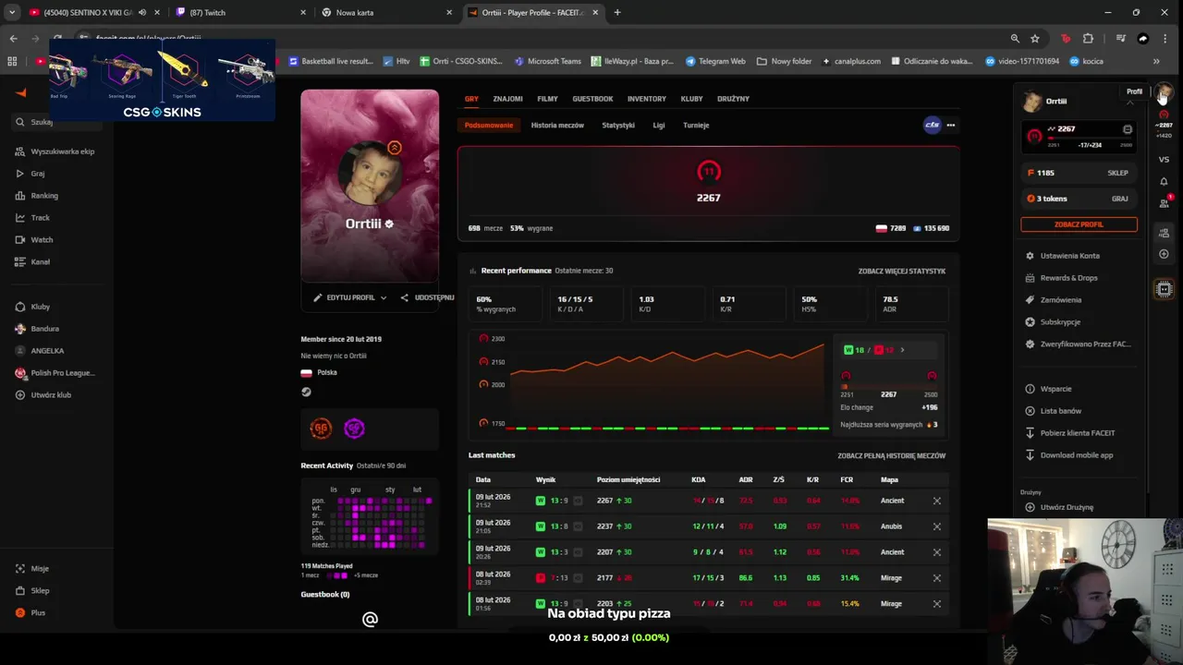Image resolution: width=1183 pixels, height=665 pixels.
Task: Switch to the ZNAJOMI tab
Action: tap(507, 99)
